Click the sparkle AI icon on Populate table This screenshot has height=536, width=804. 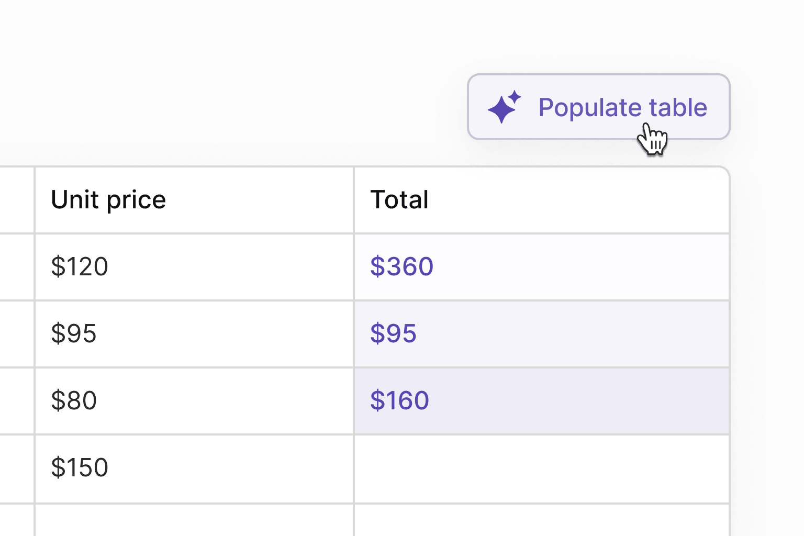504,106
